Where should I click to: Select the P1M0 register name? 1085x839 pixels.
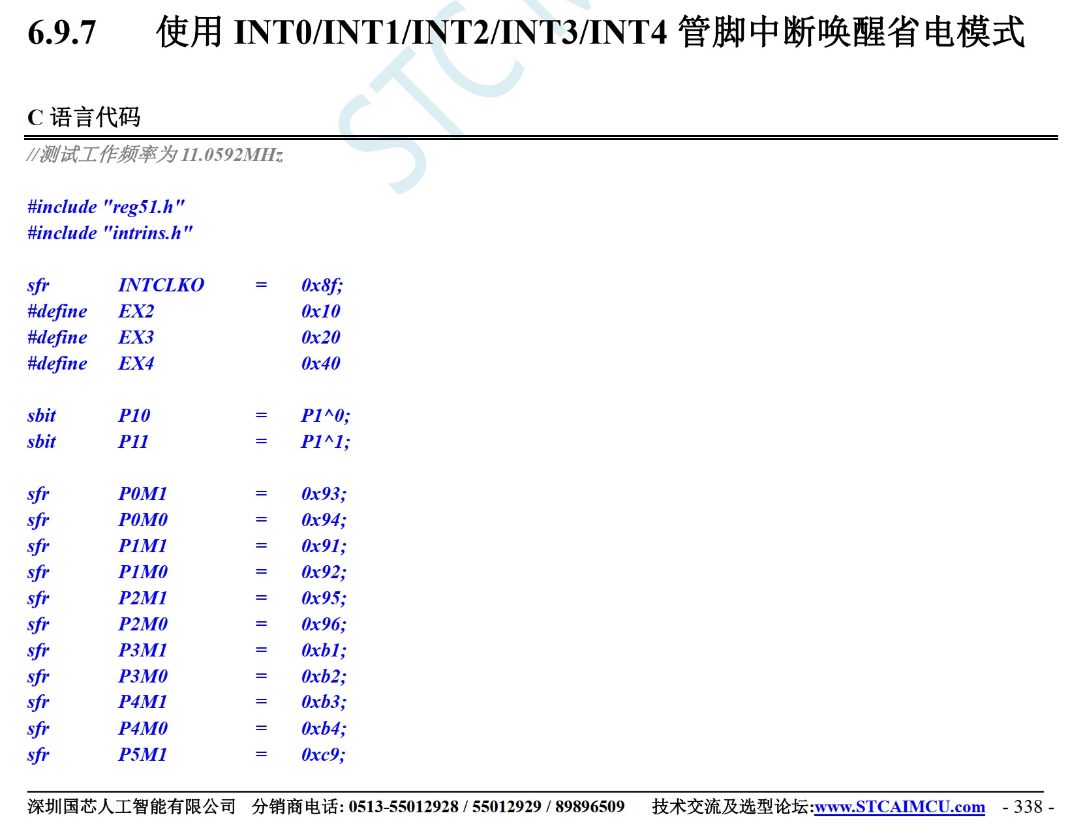pos(143,572)
